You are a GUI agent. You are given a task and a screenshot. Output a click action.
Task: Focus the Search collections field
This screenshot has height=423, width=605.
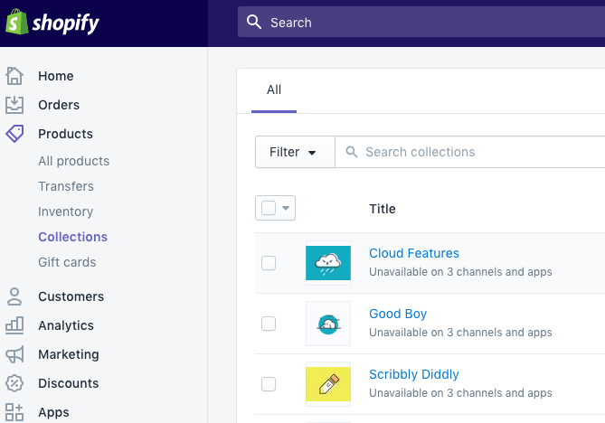point(470,152)
